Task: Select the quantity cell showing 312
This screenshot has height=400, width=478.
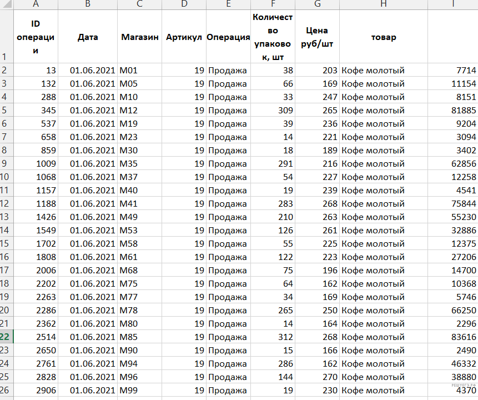Action: click(x=273, y=337)
